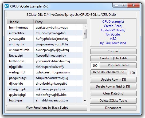This screenshot has height=118, width=145.
Task: Click the LiveCode app icon in title bar
Action: [7, 6]
